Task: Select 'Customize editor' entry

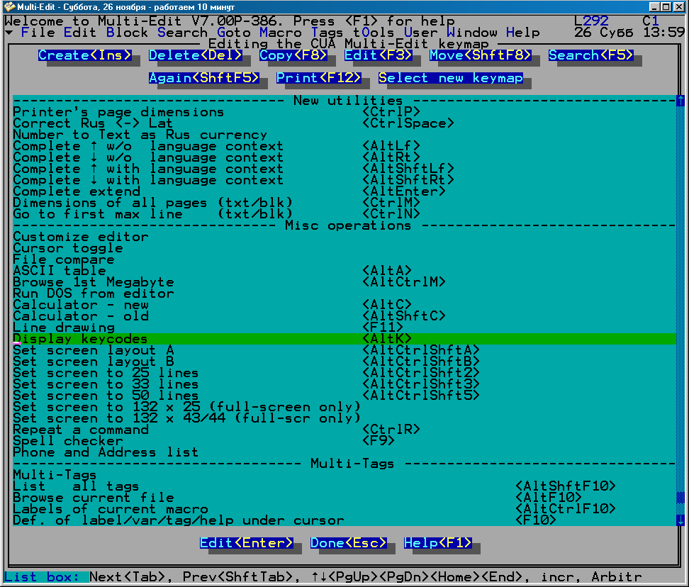Action: pyautogui.click(x=344, y=237)
